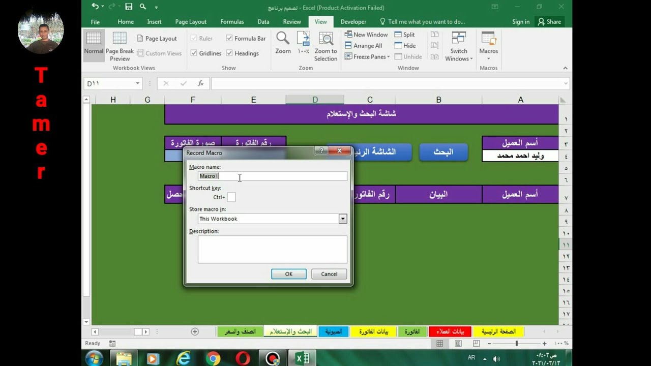Select the بيانات العملاء sheet tab

pyautogui.click(x=450, y=331)
